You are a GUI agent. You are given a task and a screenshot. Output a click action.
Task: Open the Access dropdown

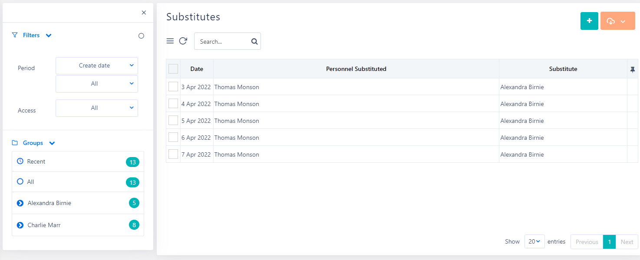click(97, 108)
